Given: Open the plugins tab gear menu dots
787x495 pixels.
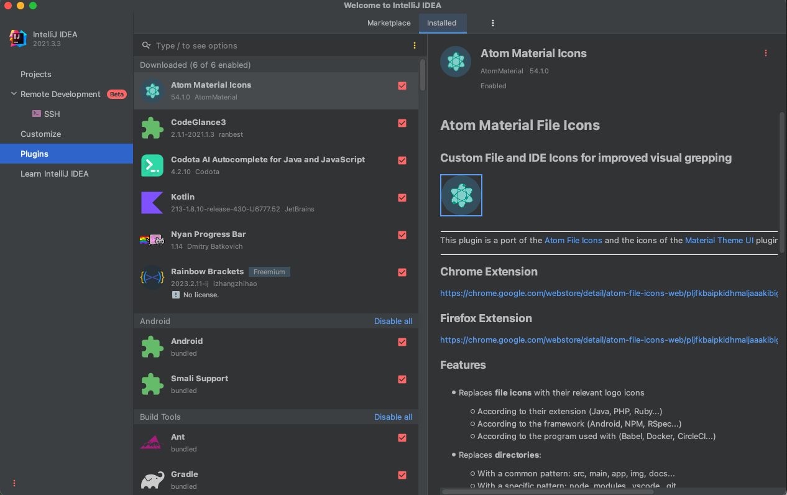Looking at the screenshot, I should click(493, 23).
